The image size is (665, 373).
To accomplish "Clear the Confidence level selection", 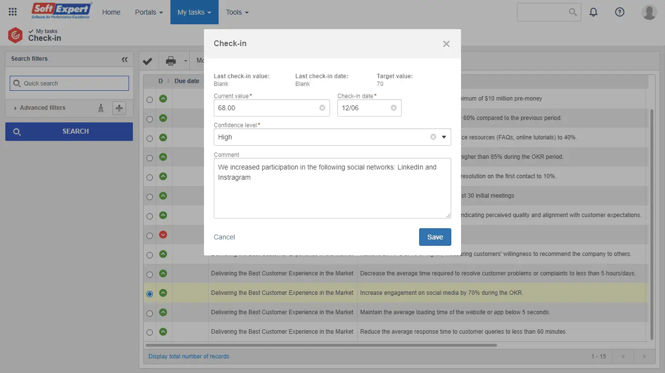I will click(x=433, y=137).
